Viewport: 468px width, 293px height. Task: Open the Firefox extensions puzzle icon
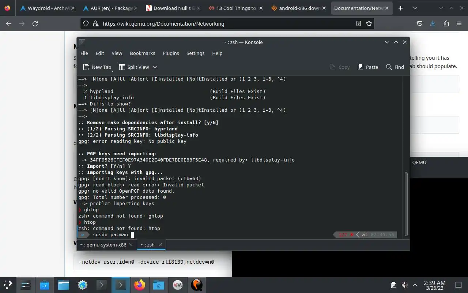tap(446, 23)
